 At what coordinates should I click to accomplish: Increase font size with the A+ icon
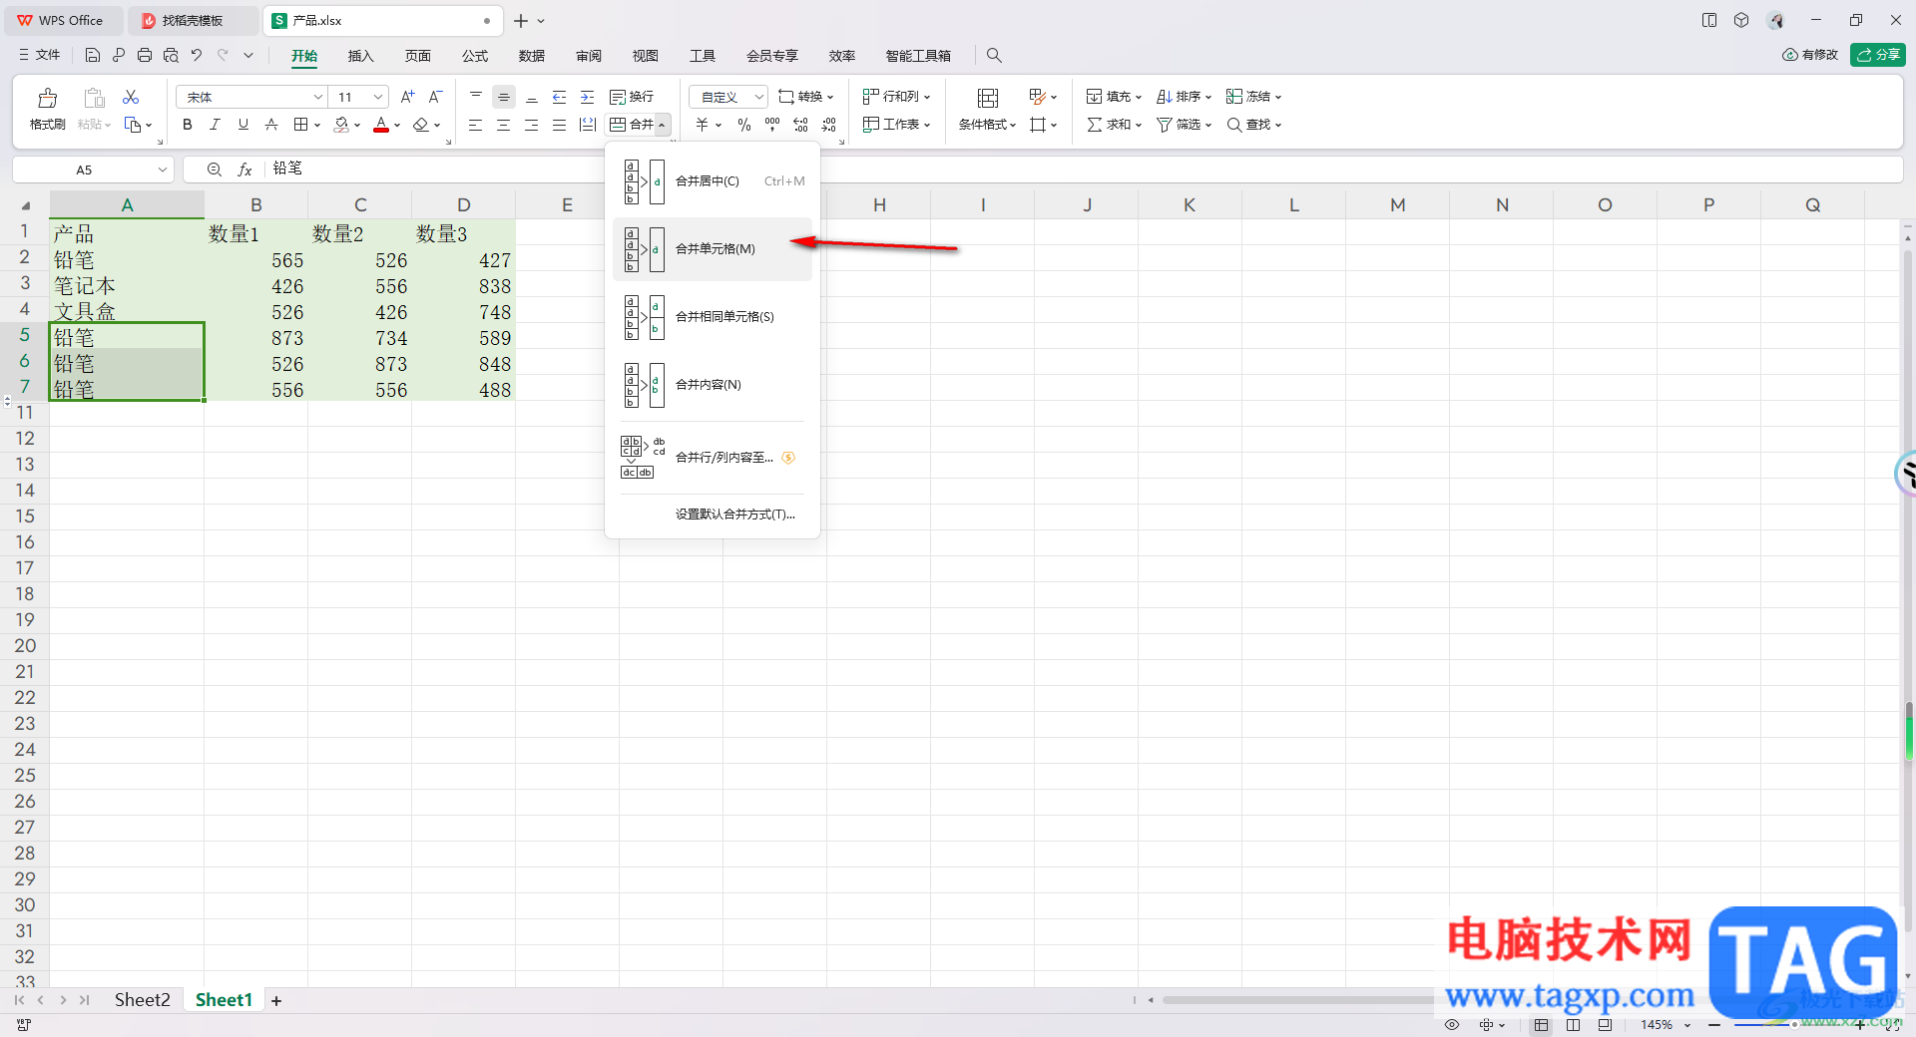pyautogui.click(x=407, y=97)
